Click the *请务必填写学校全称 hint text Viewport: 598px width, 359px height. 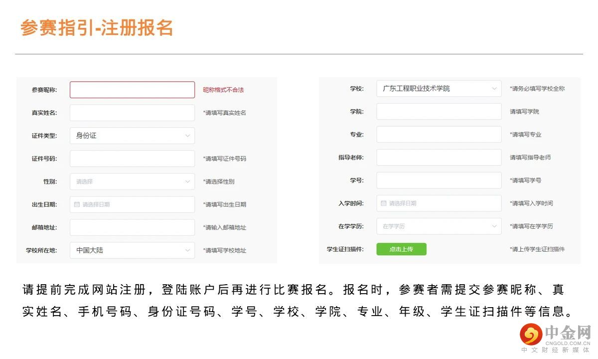537,89
